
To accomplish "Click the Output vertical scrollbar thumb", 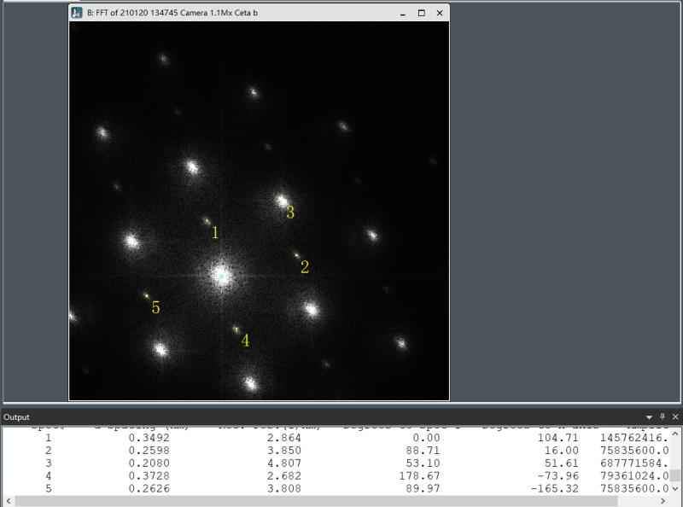I will [x=675, y=475].
